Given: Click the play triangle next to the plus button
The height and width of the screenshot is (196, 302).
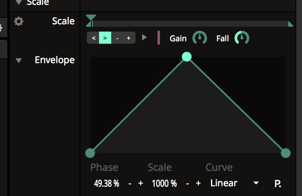Looking at the screenshot, I should point(145,38).
